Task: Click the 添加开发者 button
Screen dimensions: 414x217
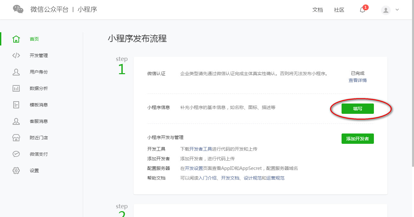Action: tap(357, 138)
